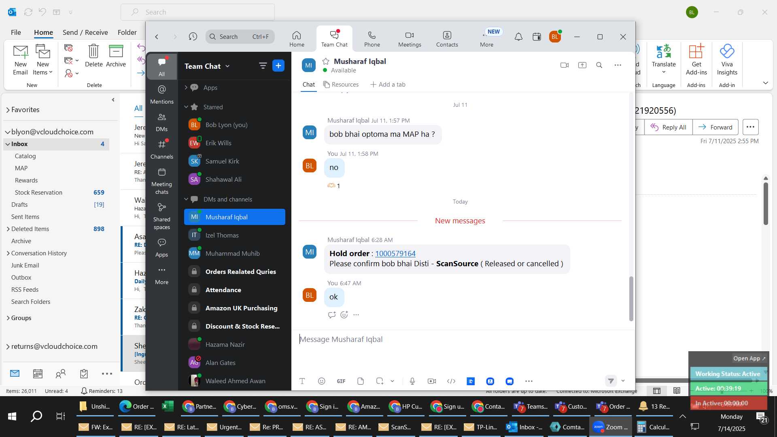Click the Zoom Search box
This screenshot has height=437, width=777.
pyautogui.click(x=240, y=37)
